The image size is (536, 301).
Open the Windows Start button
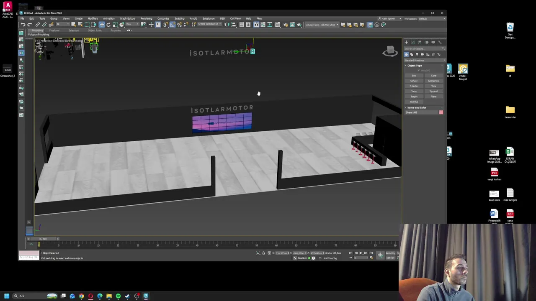click(7, 296)
